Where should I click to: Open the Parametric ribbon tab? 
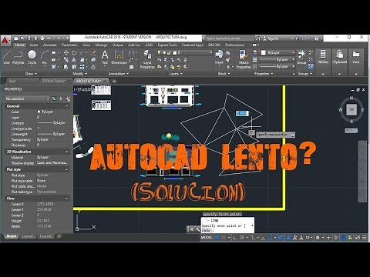pyautogui.click(x=69, y=45)
